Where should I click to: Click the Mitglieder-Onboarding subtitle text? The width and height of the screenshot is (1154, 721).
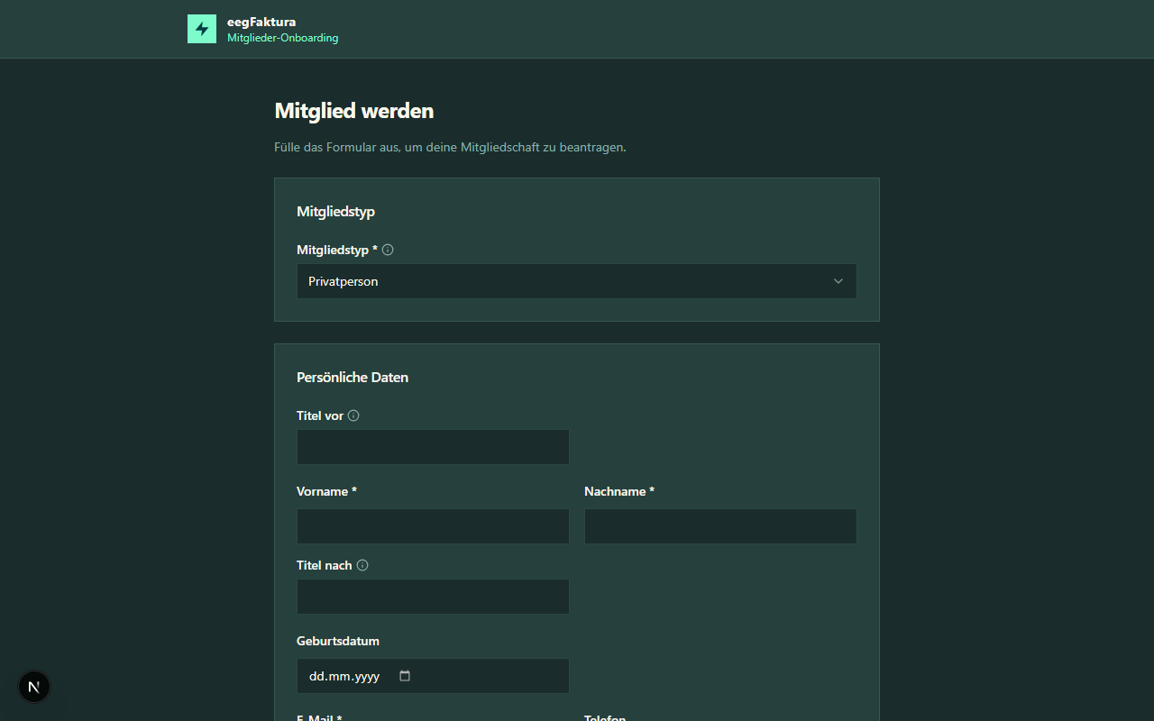click(283, 38)
